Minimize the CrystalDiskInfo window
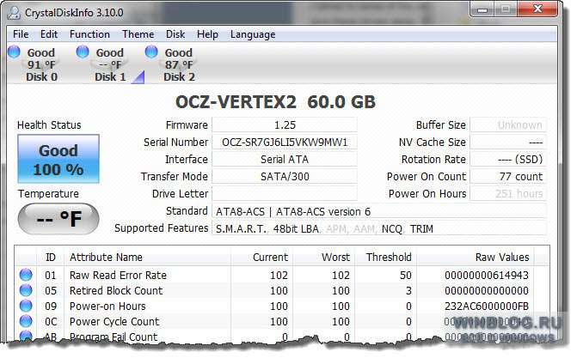The image size is (577, 358). [482, 9]
